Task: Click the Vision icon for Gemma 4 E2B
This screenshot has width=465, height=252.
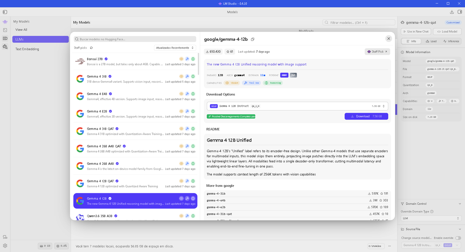Action: [181, 111]
